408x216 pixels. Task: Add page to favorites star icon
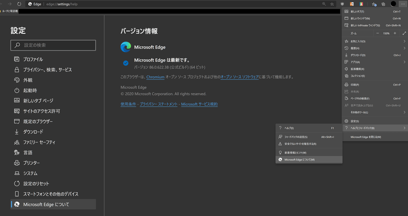click(332, 4)
